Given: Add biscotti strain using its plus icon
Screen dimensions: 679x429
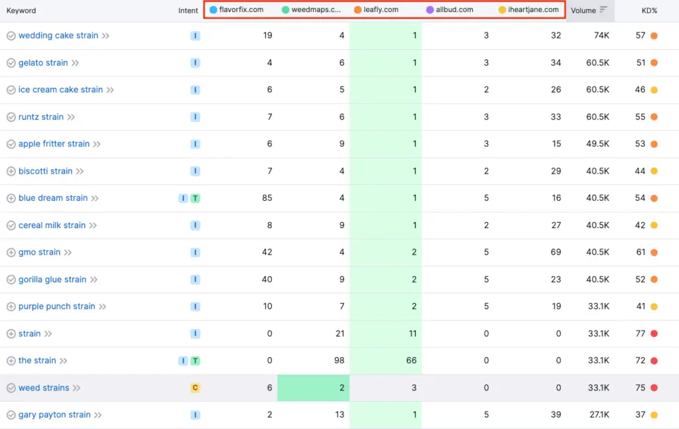Looking at the screenshot, I should [x=11, y=171].
